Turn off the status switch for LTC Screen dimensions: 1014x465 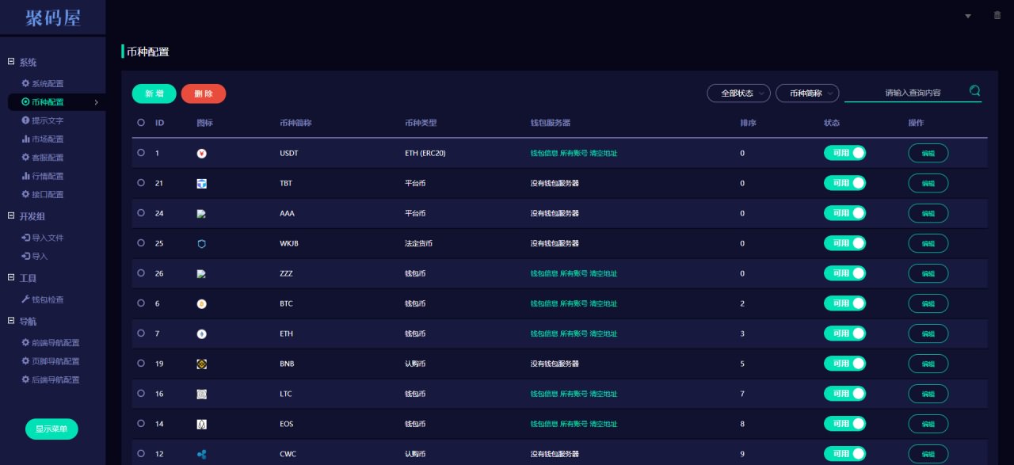(844, 394)
